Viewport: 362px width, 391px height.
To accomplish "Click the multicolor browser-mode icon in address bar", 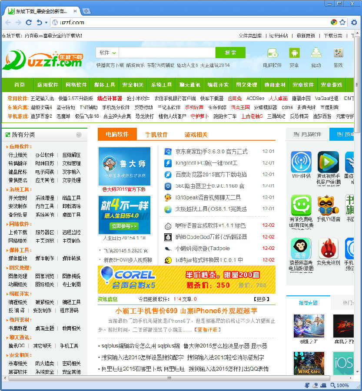I will 334,22.
